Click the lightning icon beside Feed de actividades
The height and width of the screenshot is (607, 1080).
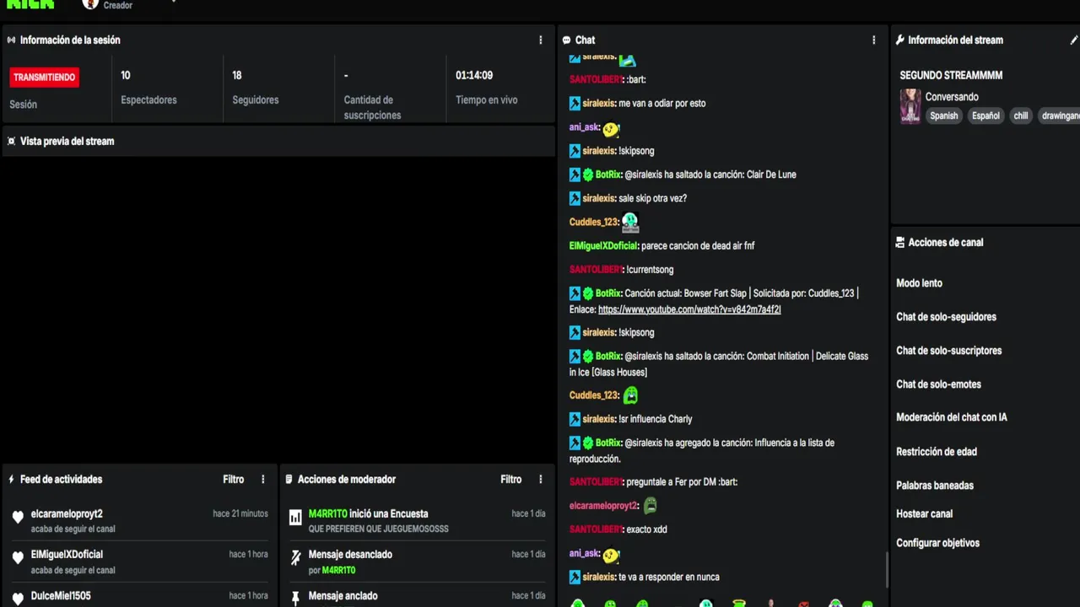tap(11, 479)
